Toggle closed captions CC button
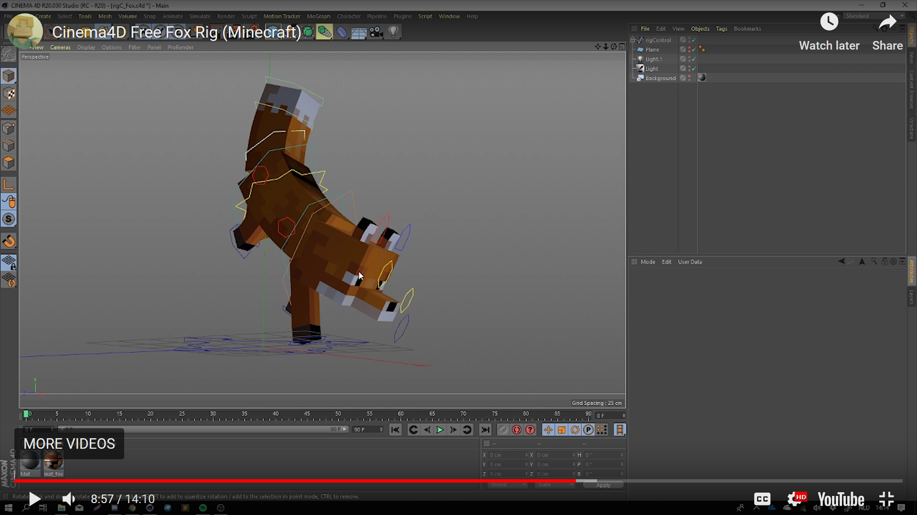The width and height of the screenshot is (917, 515). 762,499
